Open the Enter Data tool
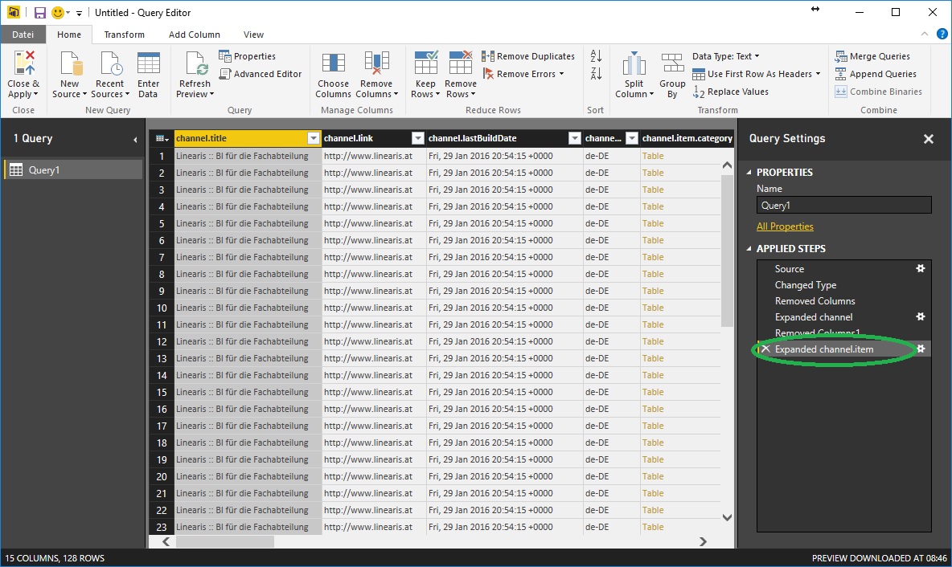The image size is (952, 567). (148, 64)
